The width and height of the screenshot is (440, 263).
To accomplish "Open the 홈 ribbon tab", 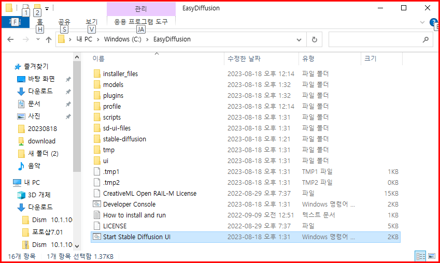I will click(40, 22).
